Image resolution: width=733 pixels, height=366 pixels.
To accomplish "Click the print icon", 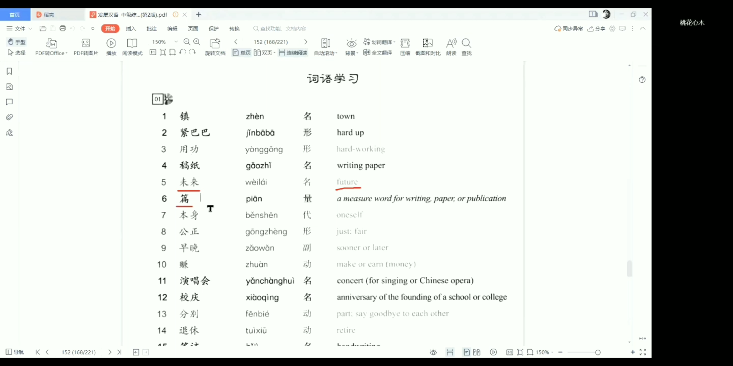I will [x=62, y=28].
